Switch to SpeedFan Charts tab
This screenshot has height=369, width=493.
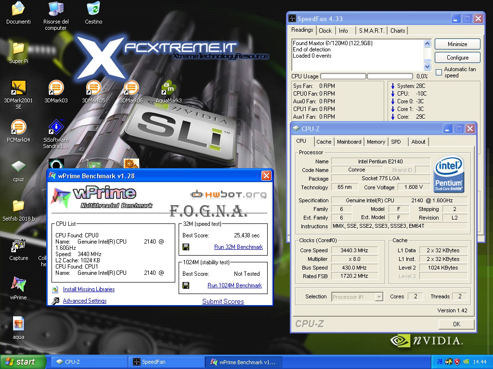pos(398,31)
